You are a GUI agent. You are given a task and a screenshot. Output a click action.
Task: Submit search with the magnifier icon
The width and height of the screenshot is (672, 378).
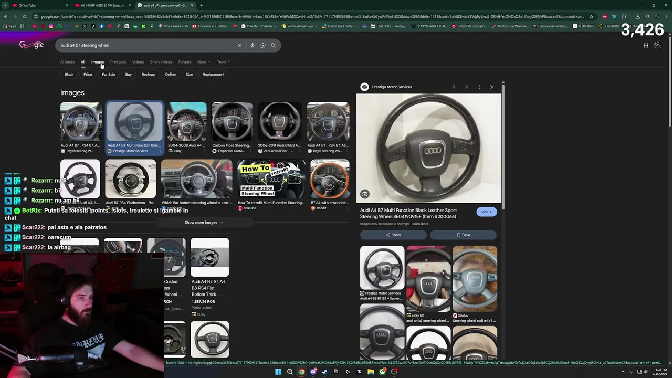pos(273,45)
